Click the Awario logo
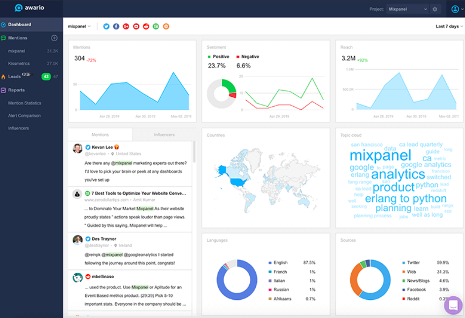 pyautogui.click(x=31, y=8)
